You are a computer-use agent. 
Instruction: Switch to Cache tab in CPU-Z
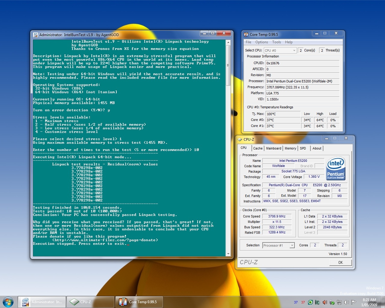(x=258, y=148)
